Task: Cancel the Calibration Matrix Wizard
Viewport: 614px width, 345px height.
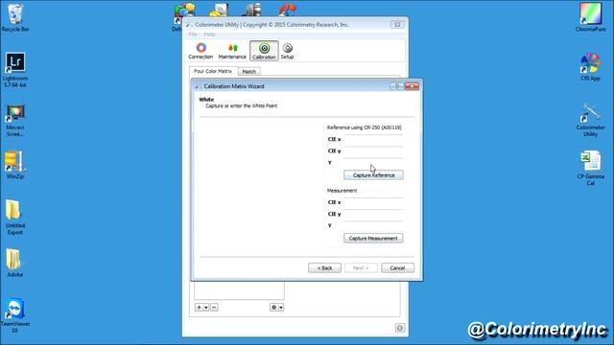Action: pos(397,268)
